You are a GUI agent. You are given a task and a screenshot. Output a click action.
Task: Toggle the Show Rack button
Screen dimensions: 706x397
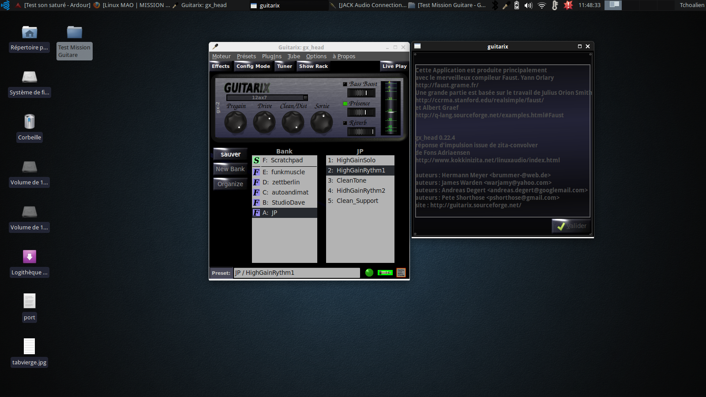tap(314, 66)
